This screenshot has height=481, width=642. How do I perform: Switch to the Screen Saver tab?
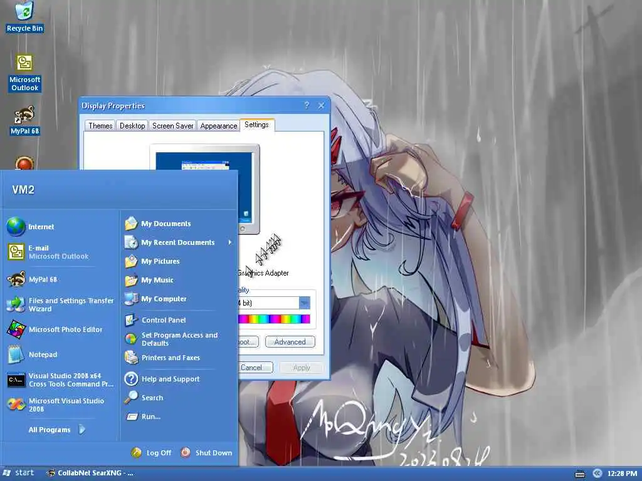[x=173, y=125]
